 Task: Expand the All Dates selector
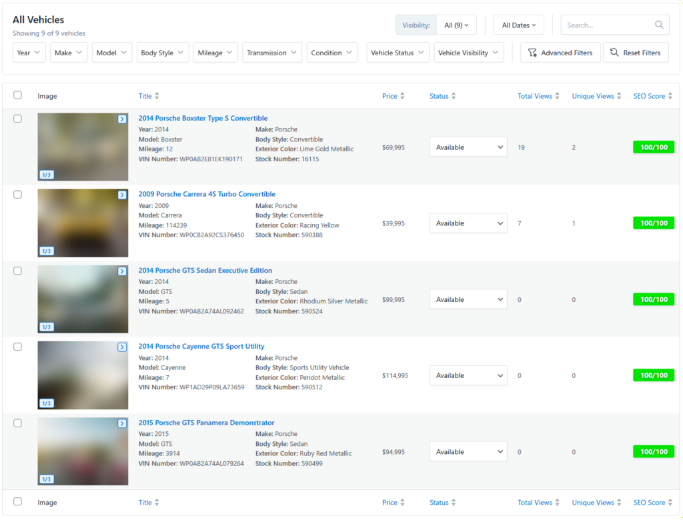pyautogui.click(x=518, y=25)
